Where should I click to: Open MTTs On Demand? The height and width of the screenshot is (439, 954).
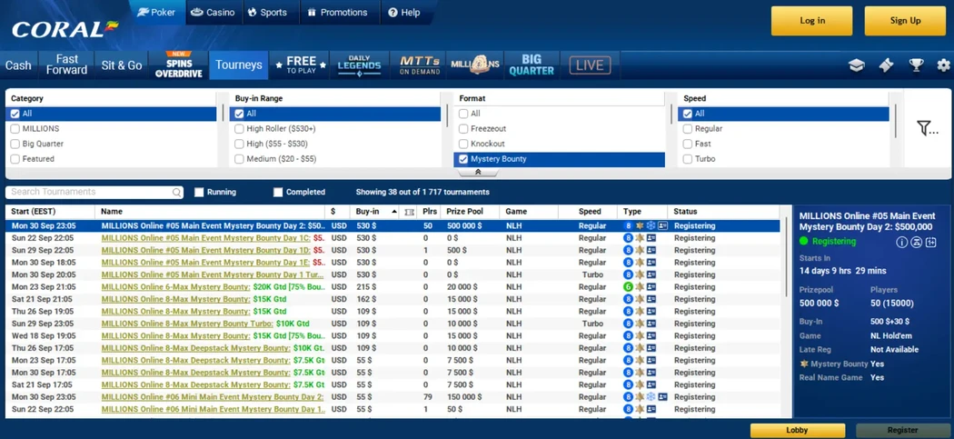(420, 65)
